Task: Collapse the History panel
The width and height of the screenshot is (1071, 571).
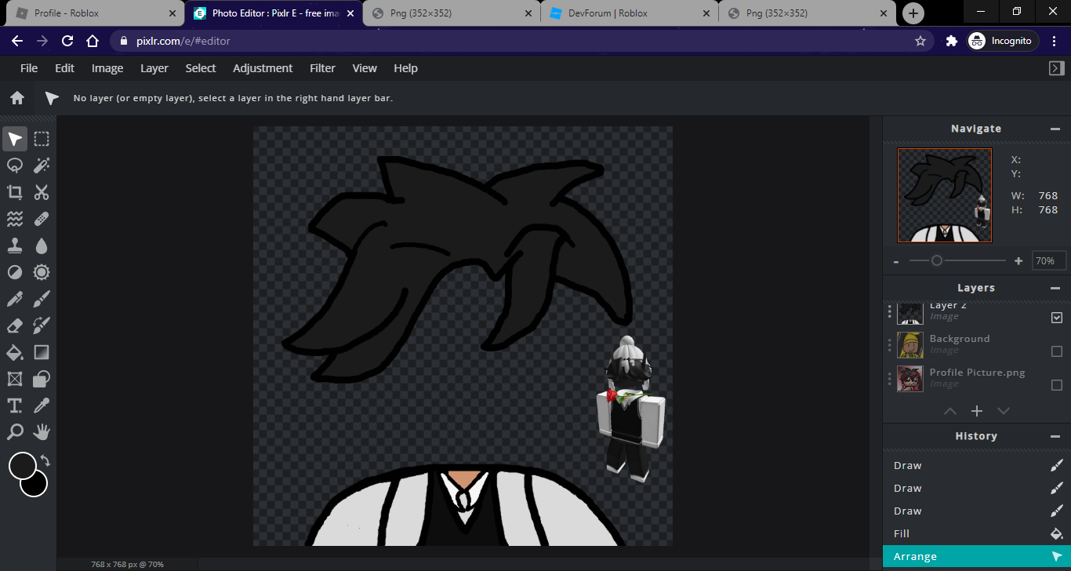Action: click(x=1055, y=436)
